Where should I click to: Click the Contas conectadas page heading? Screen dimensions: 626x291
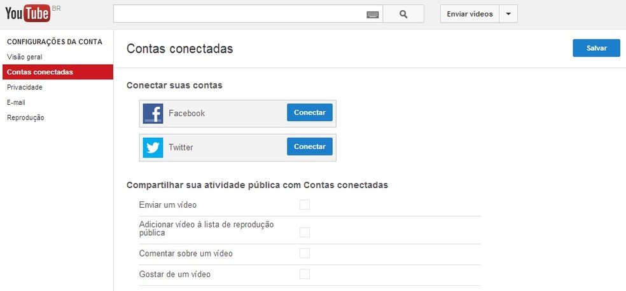point(179,49)
